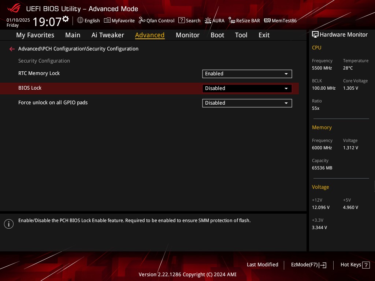The width and height of the screenshot is (375, 281).
Task: Click the Search question mark icon
Action: [181, 20]
